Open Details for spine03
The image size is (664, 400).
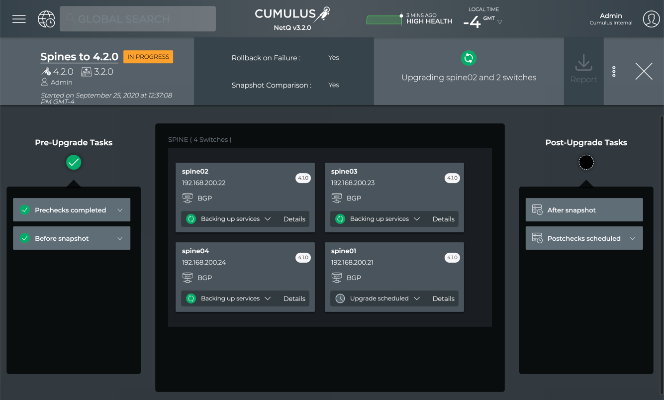pos(443,219)
